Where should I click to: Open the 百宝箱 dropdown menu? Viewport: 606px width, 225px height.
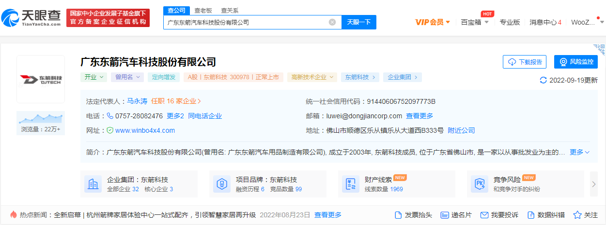click(x=475, y=22)
